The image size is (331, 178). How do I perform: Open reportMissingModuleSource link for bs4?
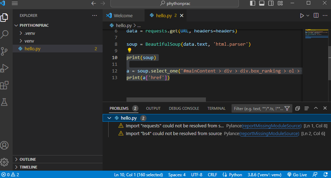pos(270,134)
